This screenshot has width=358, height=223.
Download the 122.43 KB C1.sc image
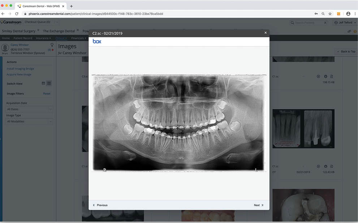coord(325,166)
